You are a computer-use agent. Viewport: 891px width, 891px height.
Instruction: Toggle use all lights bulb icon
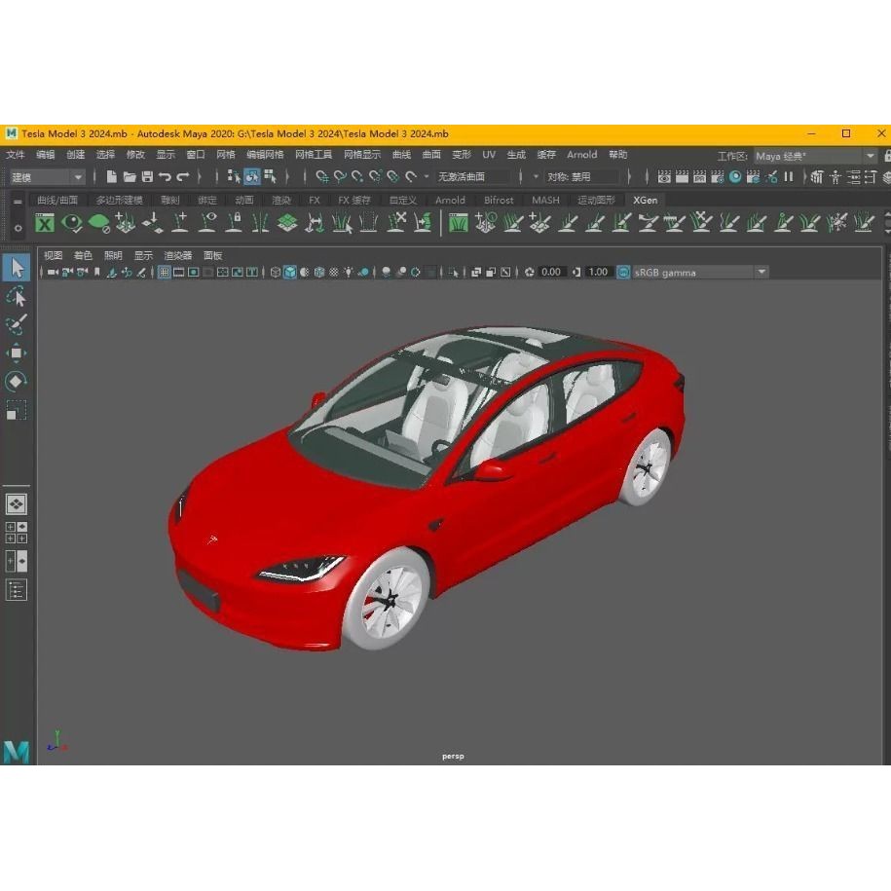click(349, 273)
